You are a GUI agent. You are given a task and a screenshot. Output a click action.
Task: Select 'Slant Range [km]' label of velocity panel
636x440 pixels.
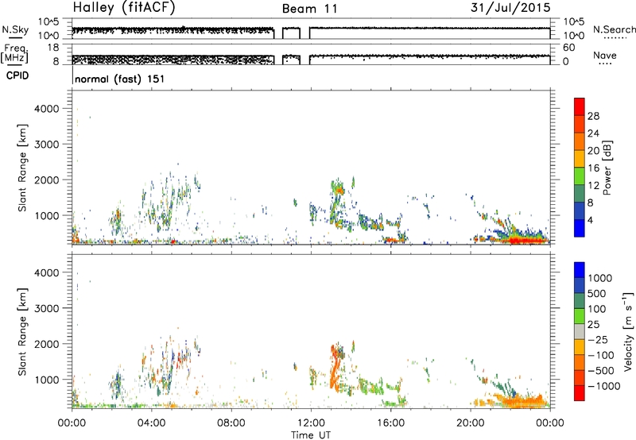[22, 332]
